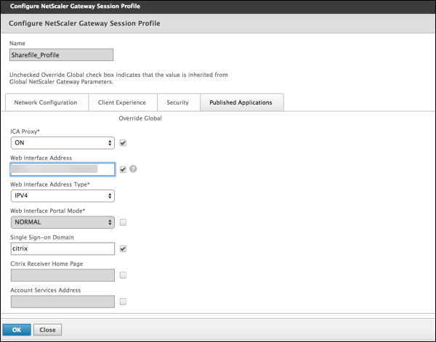
Task: Click the help icon beside Web Interface Address
Action: [x=134, y=169]
